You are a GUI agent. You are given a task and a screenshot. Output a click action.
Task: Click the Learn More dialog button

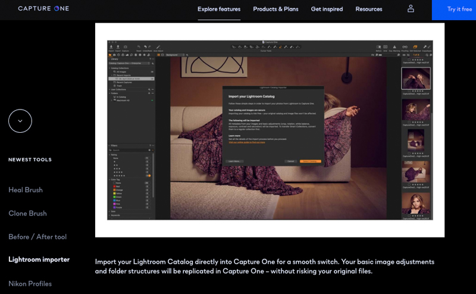[234, 161]
